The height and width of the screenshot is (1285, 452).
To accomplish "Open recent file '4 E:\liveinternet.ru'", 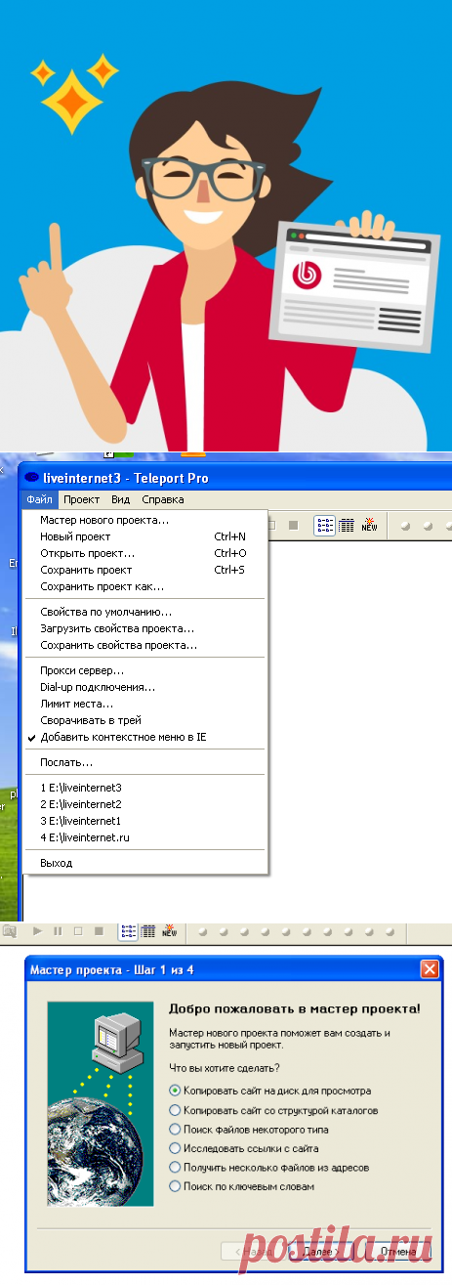I will pyautogui.click(x=144, y=837).
